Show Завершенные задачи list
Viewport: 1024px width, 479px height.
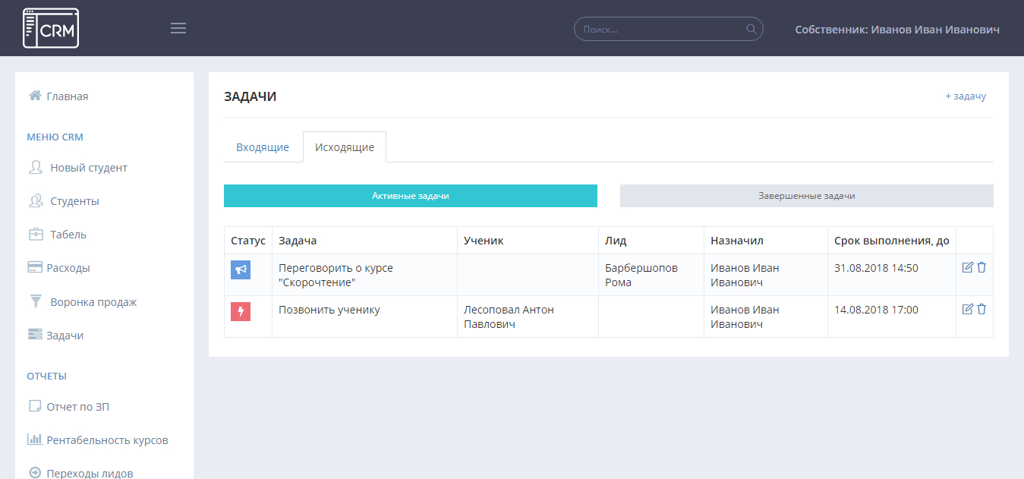806,196
